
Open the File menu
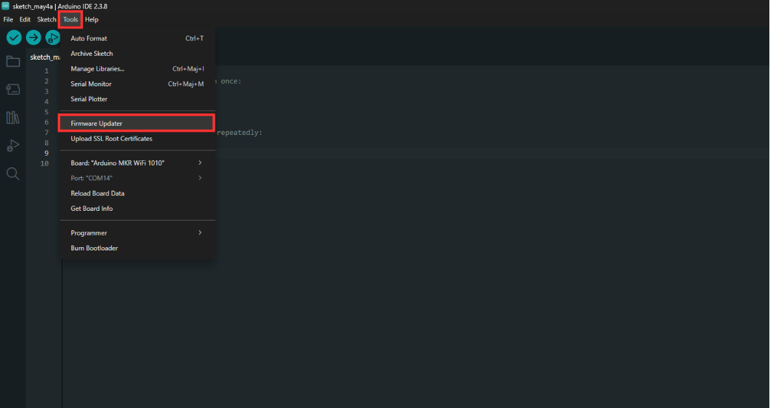pyautogui.click(x=8, y=19)
